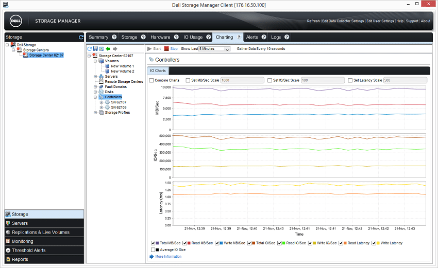
Task: Click the refresh icon above the Storage Center tree
Action: 89,49
